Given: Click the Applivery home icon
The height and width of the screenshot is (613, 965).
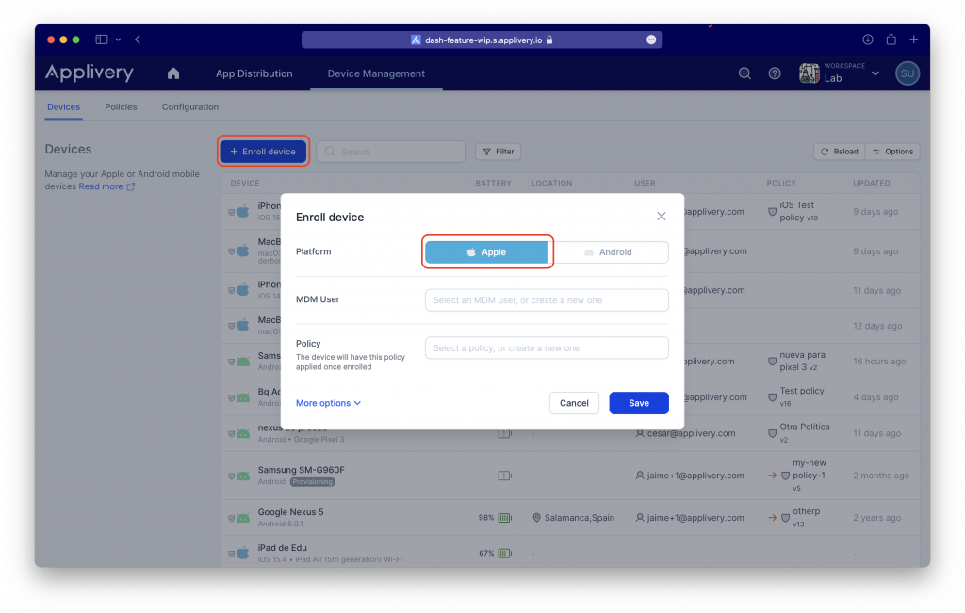Looking at the screenshot, I should coord(173,73).
